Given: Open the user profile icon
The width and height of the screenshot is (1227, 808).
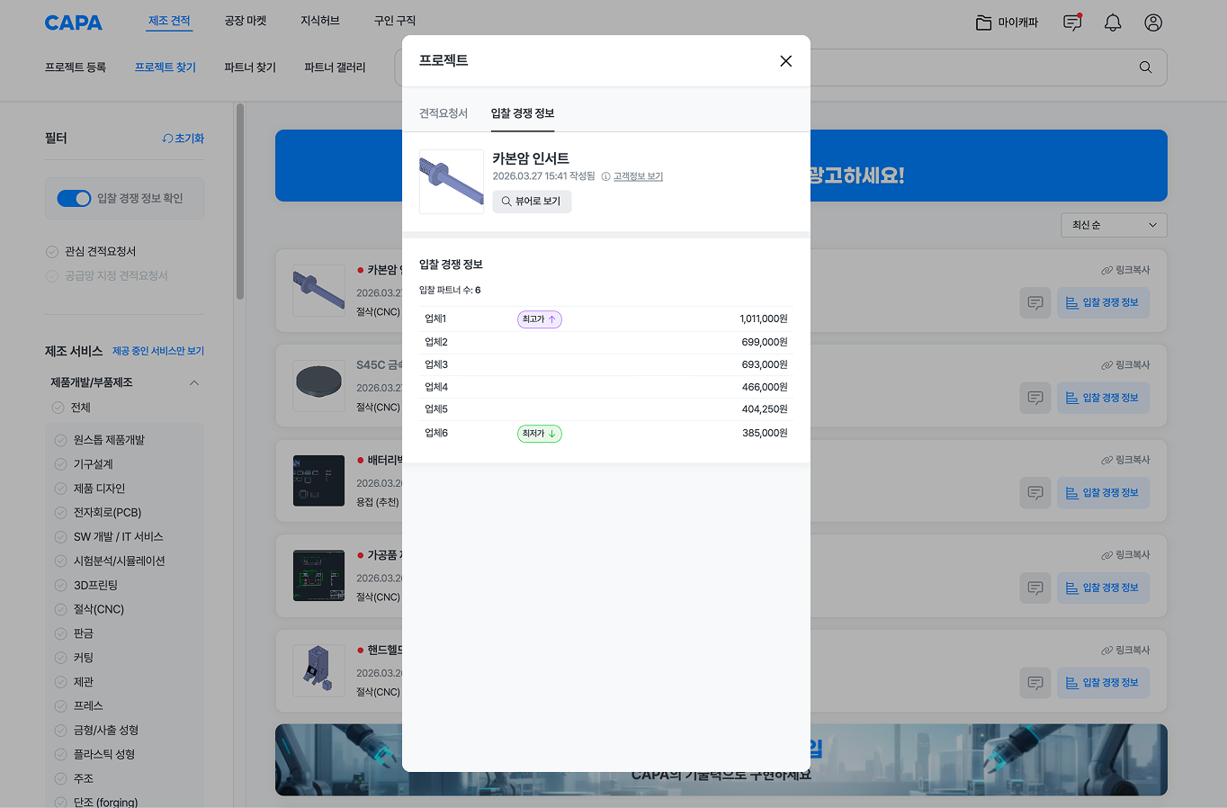Looking at the screenshot, I should click(1153, 22).
